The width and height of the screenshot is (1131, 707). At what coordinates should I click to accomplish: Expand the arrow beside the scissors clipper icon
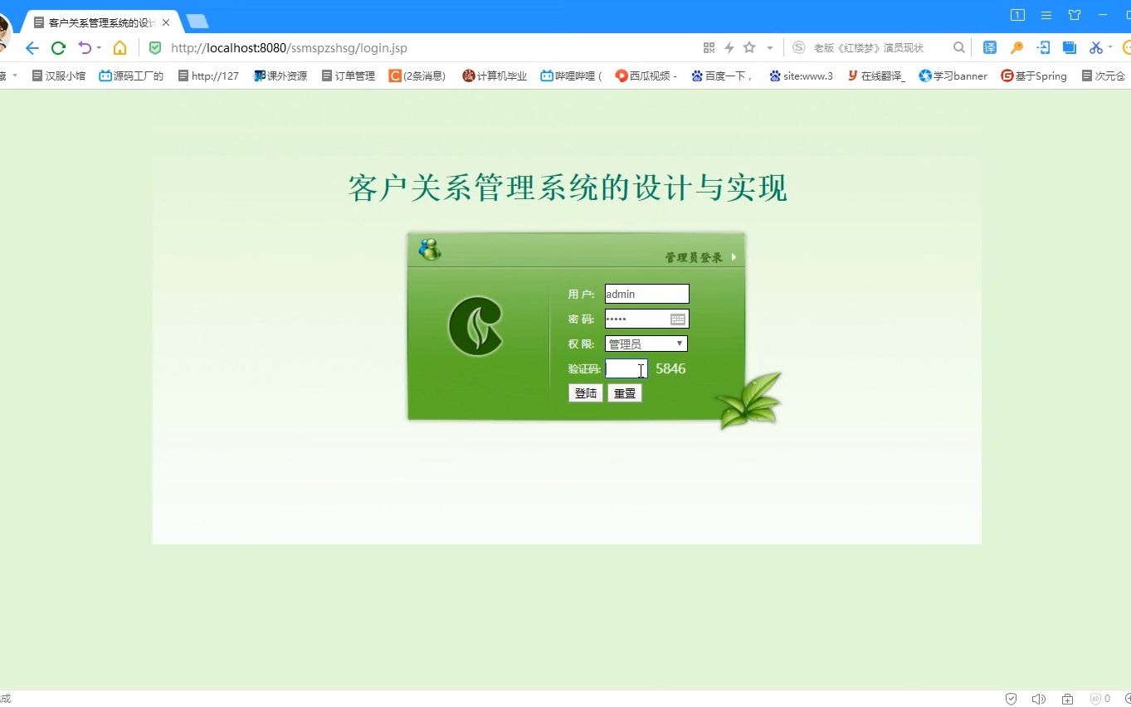1109,46
